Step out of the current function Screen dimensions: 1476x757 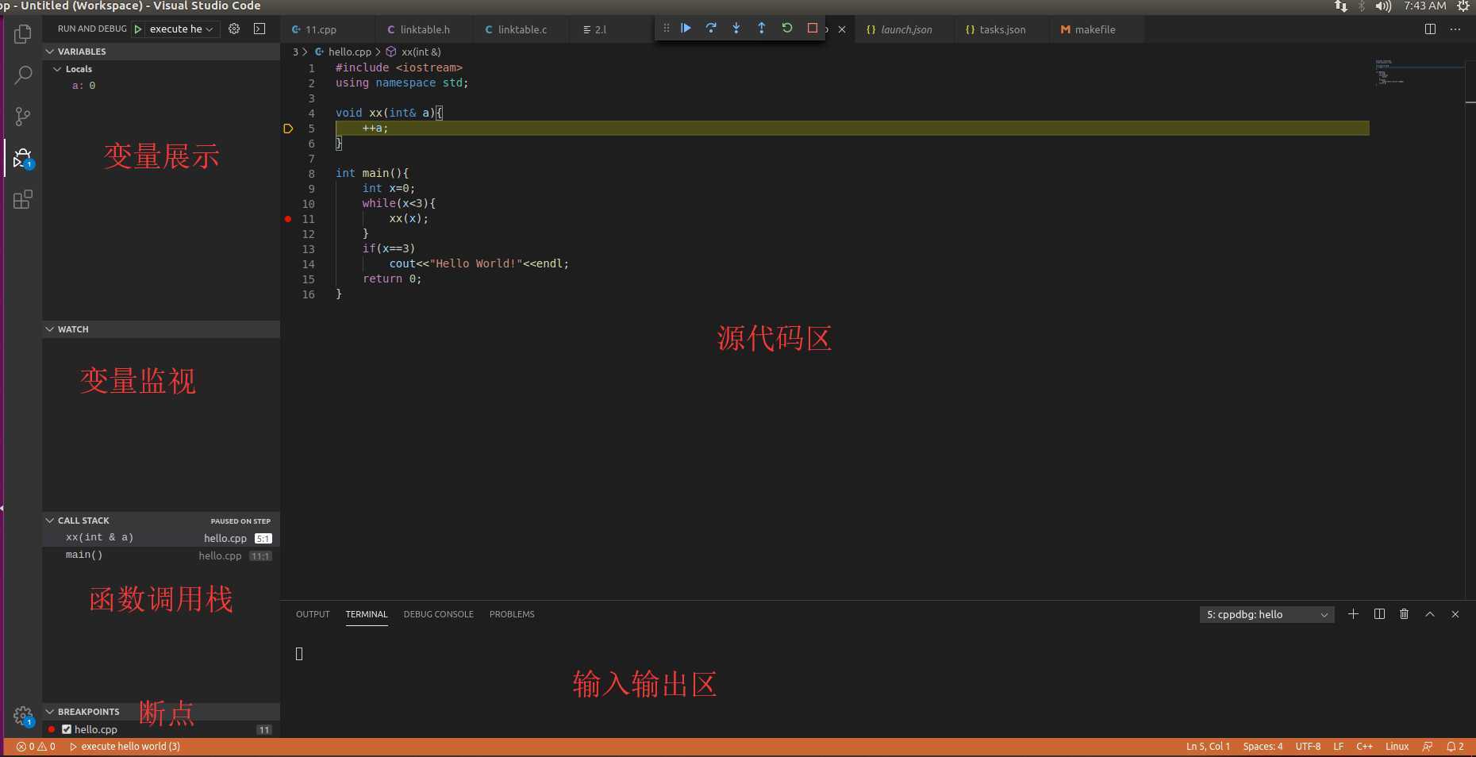pos(762,29)
